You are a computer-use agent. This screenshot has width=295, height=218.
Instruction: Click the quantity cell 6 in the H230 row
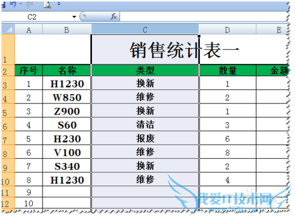point(228,138)
